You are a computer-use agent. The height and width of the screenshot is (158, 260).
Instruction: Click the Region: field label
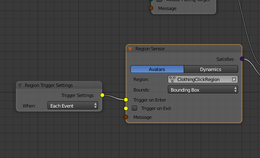(x=141, y=79)
